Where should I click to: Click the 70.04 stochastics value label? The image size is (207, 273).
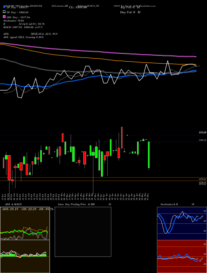(201, 218)
